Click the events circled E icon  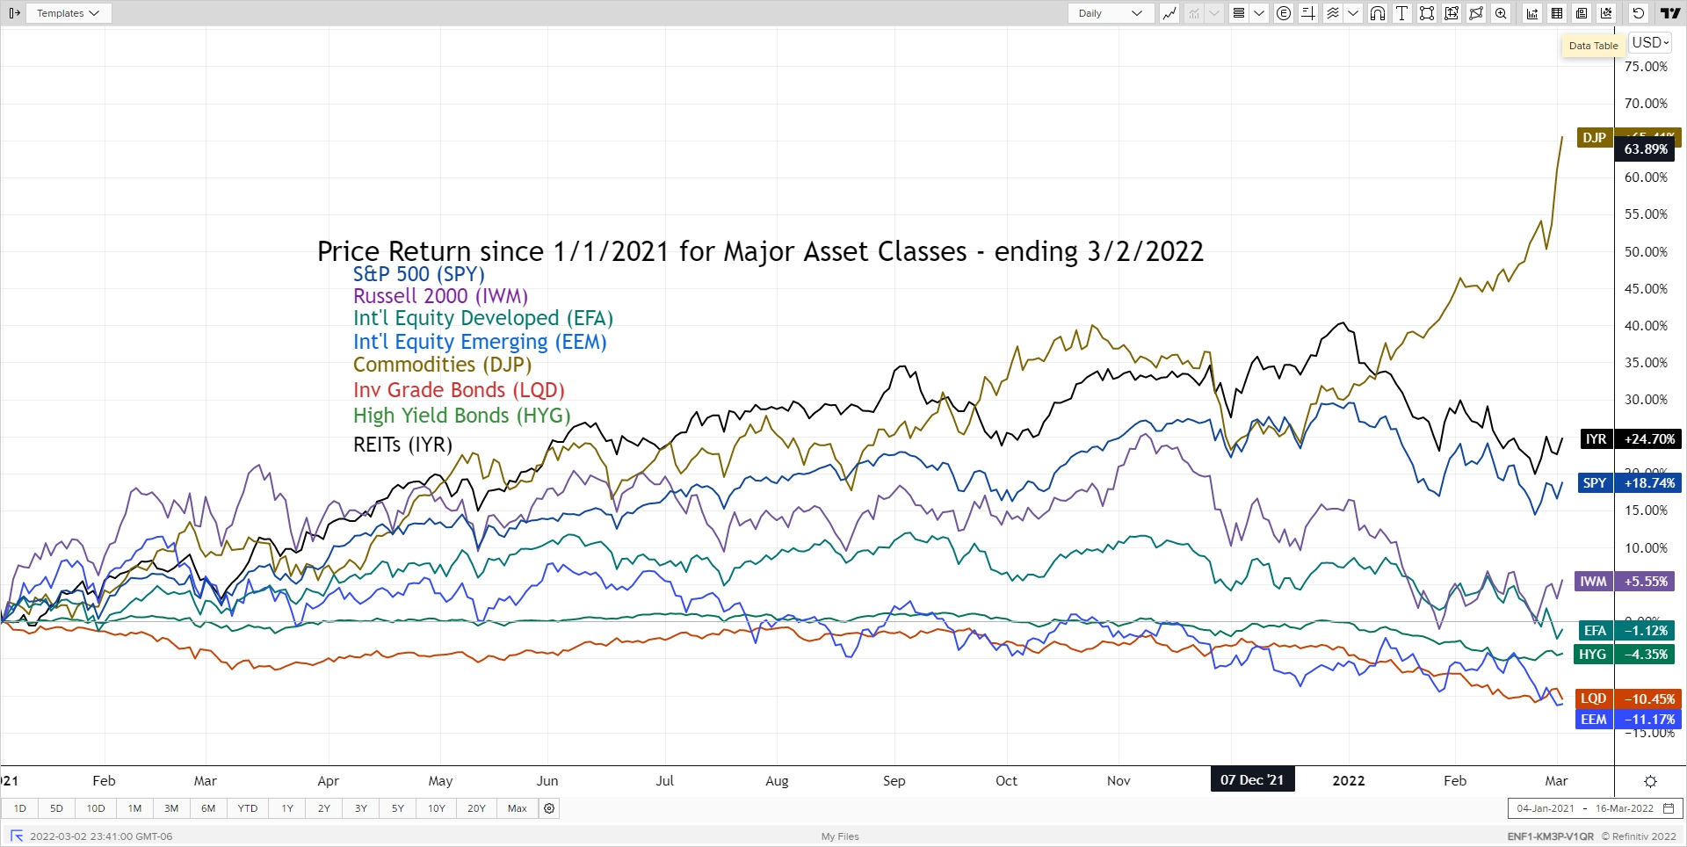click(1284, 13)
